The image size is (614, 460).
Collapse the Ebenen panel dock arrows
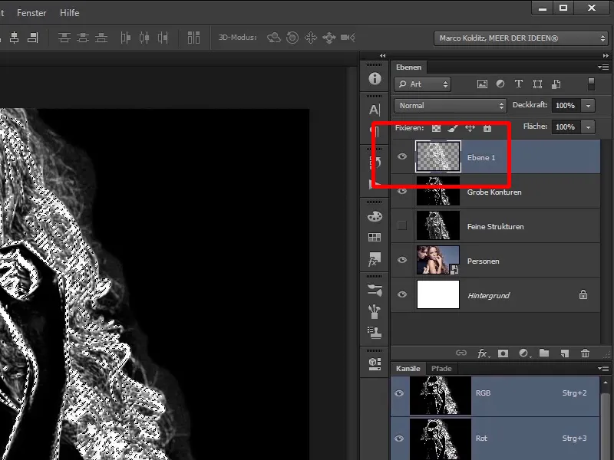tap(606, 56)
